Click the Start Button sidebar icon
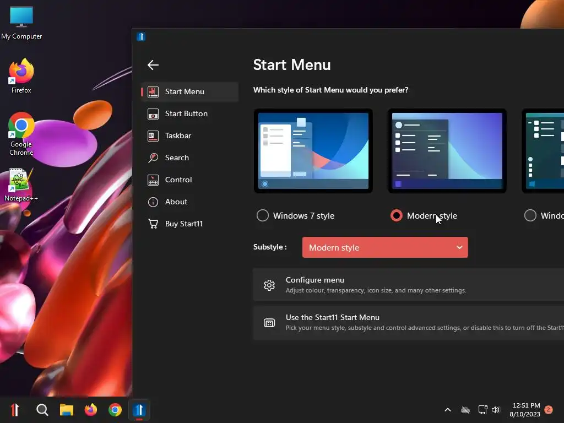Viewport: 564px width, 423px height. point(153,114)
